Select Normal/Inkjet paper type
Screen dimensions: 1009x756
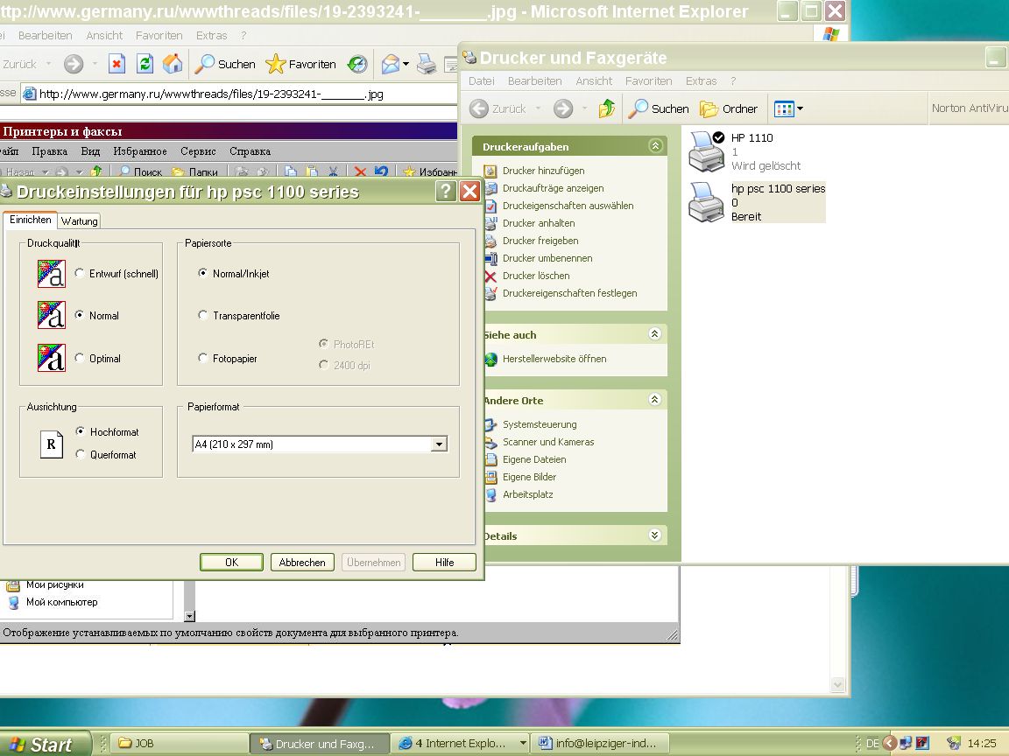[202, 273]
